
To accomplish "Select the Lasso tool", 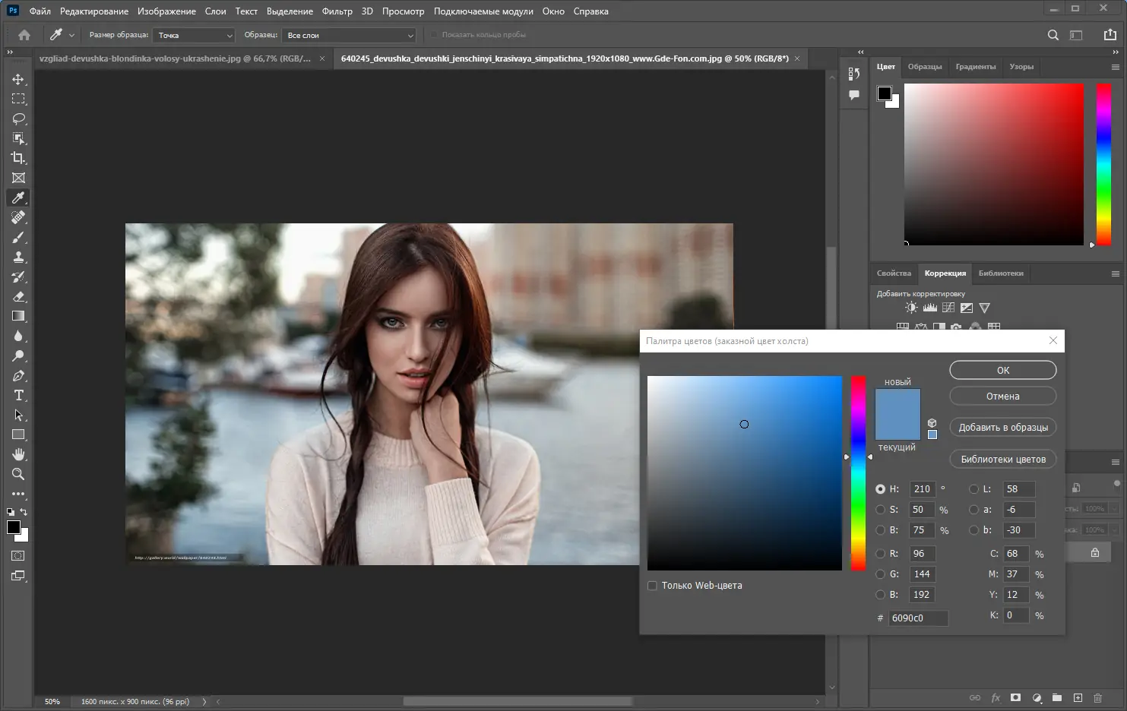I will click(x=18, y=118).
